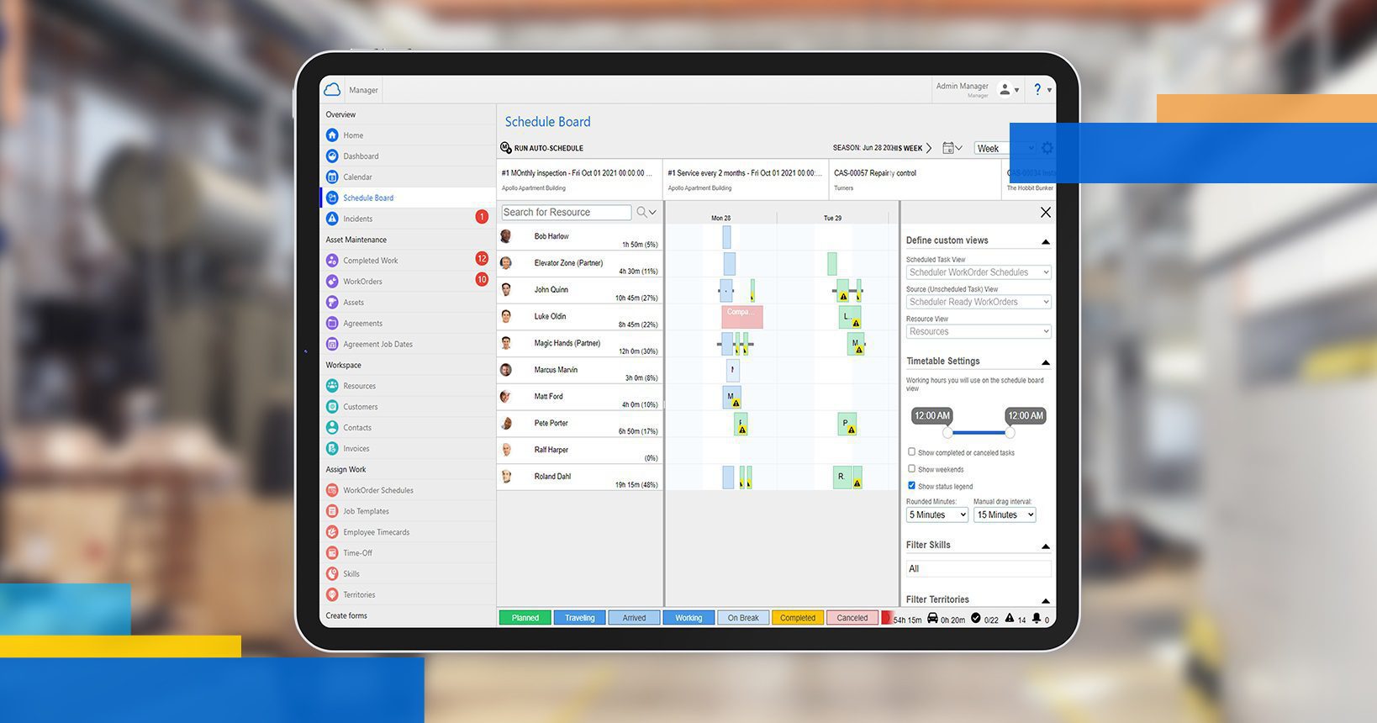The height and width of the screenshot is (723, 1377).
Task: Go to WorkOrders in the sidebar
Action: coord(362,282)
